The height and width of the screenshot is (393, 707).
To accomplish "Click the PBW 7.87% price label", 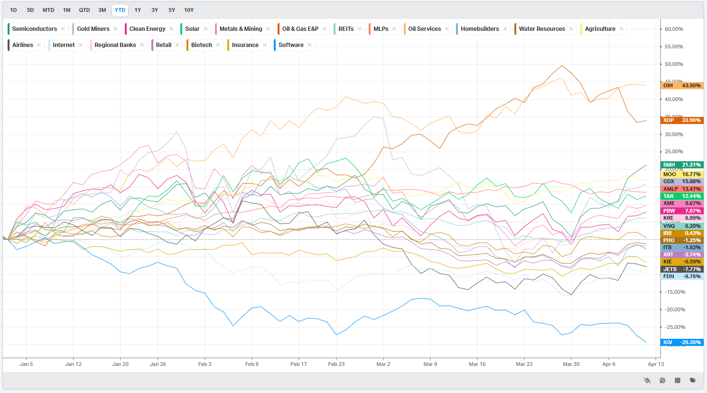I will (682, 211).
